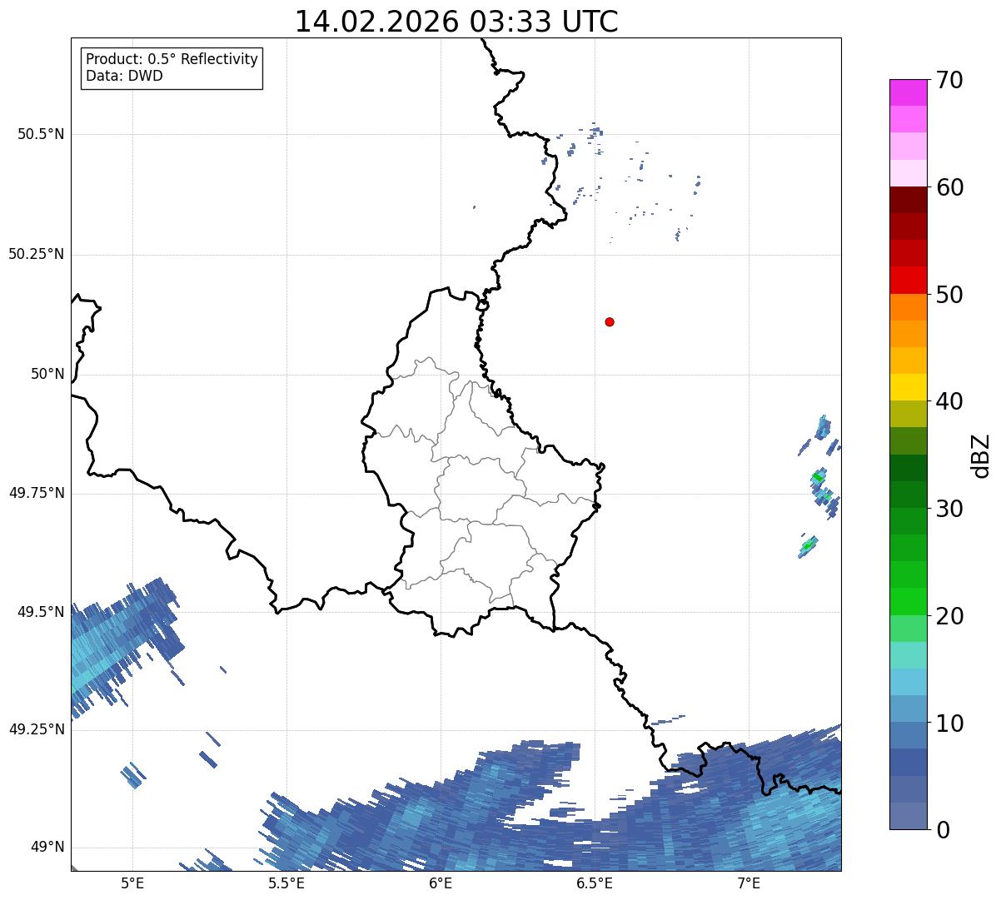Click the colorbar tick label 30
The image size is (1001, 900).
click(x=949, y=509)
